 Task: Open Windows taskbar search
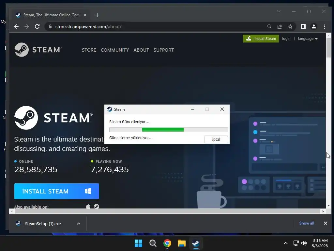point(153,243)
